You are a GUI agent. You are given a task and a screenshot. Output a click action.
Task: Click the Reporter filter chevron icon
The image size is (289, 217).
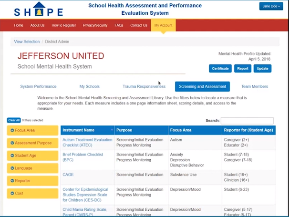coord(11,181)
